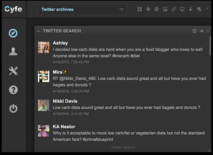
Task: Click Nikki Davis's profile picture
Action: [44, 105]
